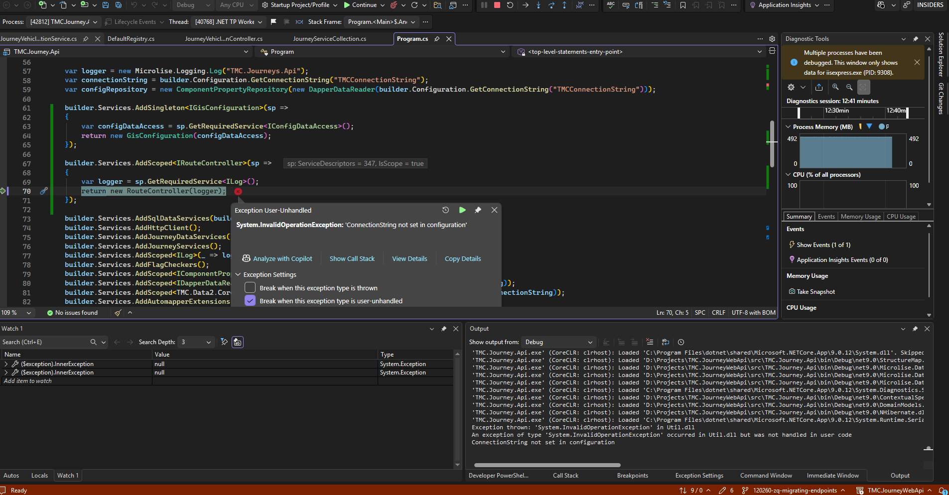The height and width of the screenshot is (495, 949).
Task: Click Show Events (1 of 1)
Action: pyautogui.click(x=819, y=245)
